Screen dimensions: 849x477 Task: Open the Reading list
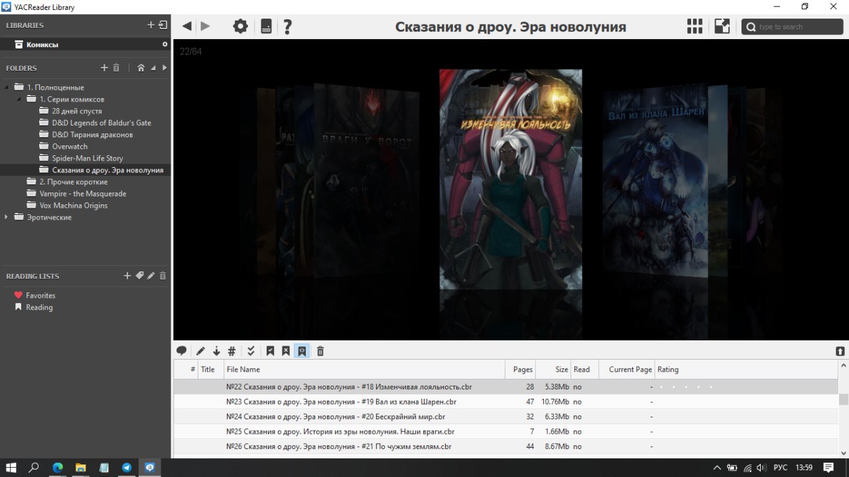39,307
